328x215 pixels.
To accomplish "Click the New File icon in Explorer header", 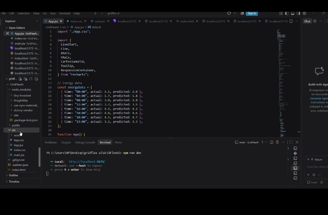I will pos(20,79).
